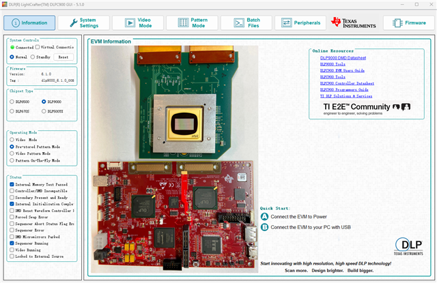Open the TI DLP Solutions & Services link
Viewport: 437px width, 283px height.
tap(346, 96)
